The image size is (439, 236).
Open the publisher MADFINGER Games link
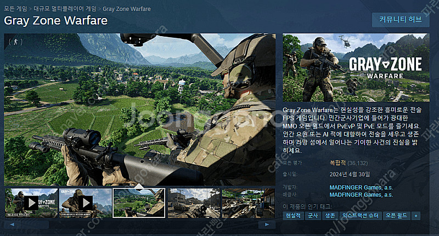[361, 195]
